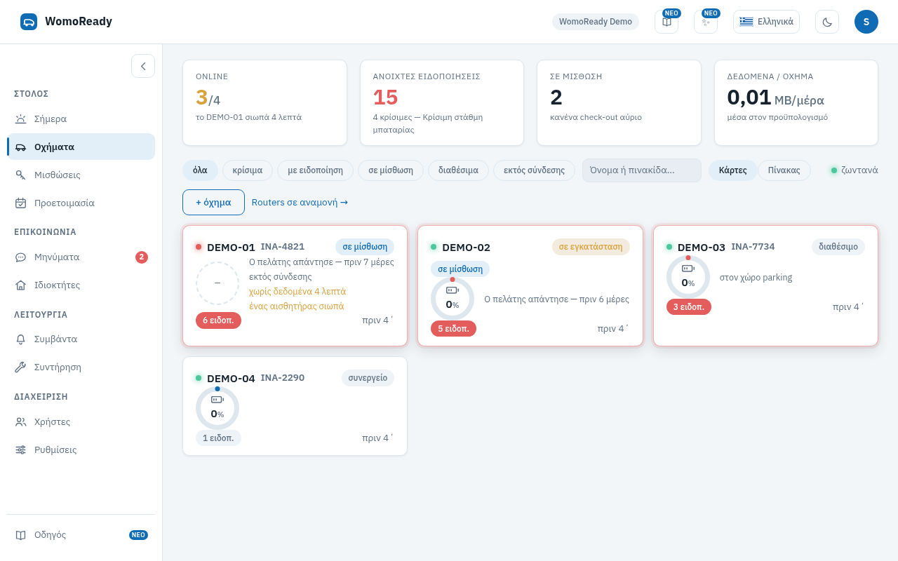This screenshot has width=898, height=561.
Task: Collapse the sidebar with the chevron button
Action: (x=143, y=66)
